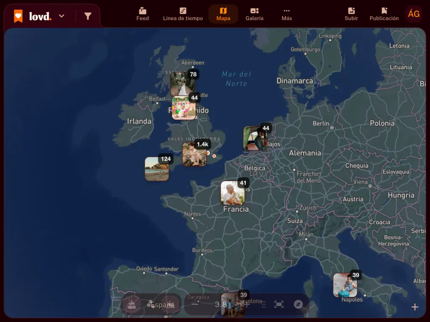Click the 3.8 zoom level value
Image resolution: width=430 pixels, height=322 pixels.
(221, 304)
